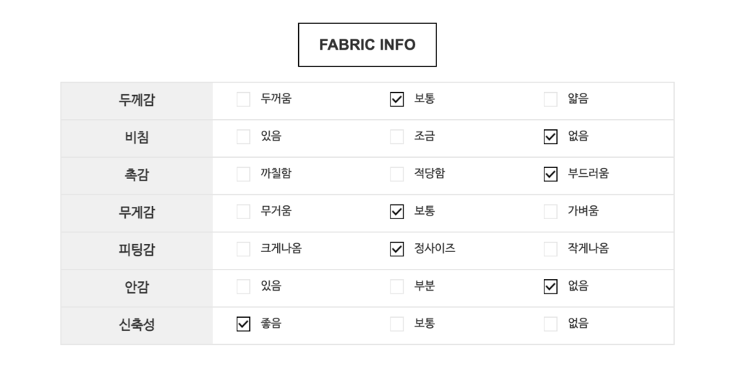Uncheck the 정사이즈 checkbox
Viewport: 731px width, 366px height.
[397, 249]
